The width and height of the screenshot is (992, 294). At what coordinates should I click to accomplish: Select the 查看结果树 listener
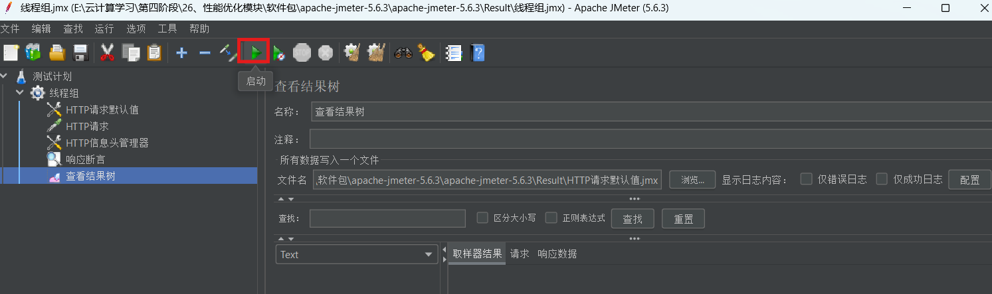[90, 176]
